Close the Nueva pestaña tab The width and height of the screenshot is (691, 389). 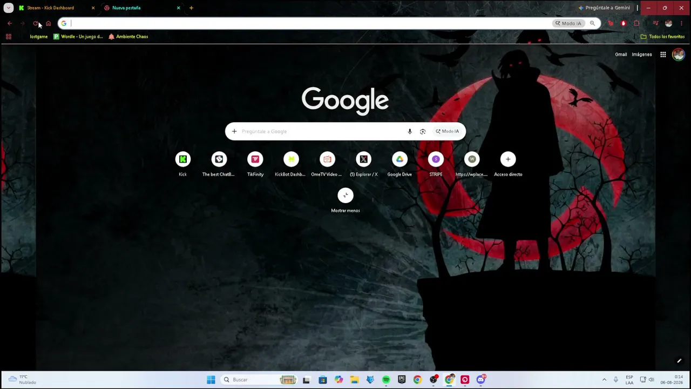(x=179, y=8)
